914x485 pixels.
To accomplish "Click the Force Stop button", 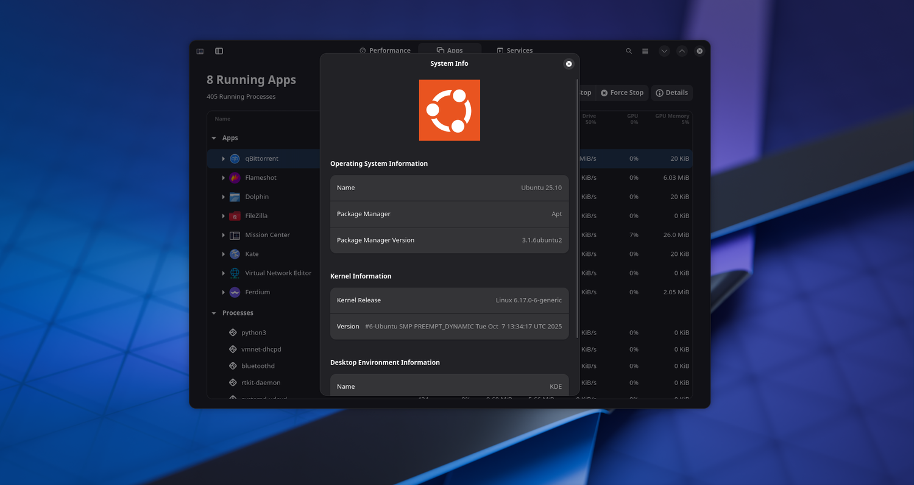I will click(622, 93).
